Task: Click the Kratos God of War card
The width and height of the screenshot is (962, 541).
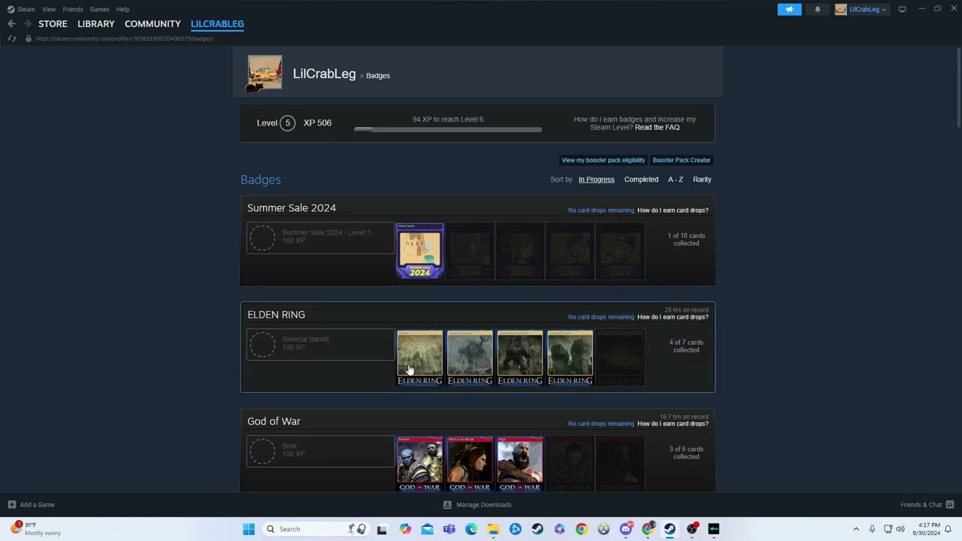Action: click(x=519, y=464)
